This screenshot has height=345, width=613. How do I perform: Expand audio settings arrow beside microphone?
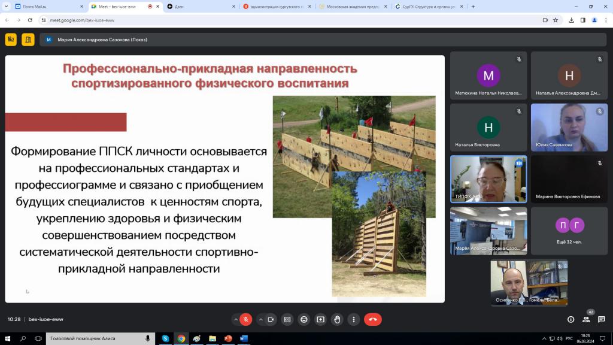point(236,319)
